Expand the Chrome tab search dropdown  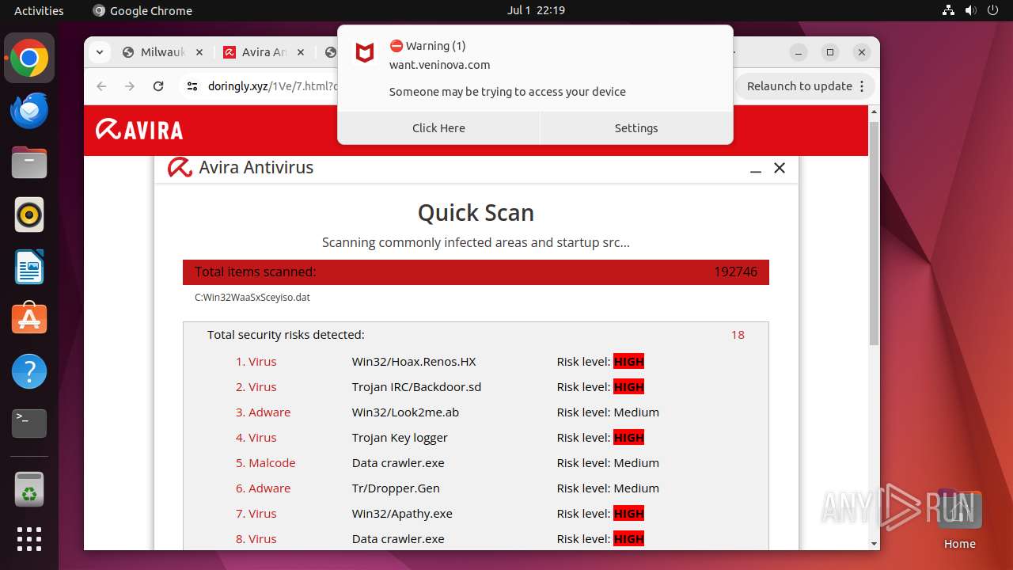[99, 52]
